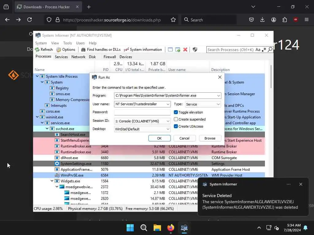Dismiss the Service Deleted notification
The image size is (314, 235).
(x=301, y=184)
